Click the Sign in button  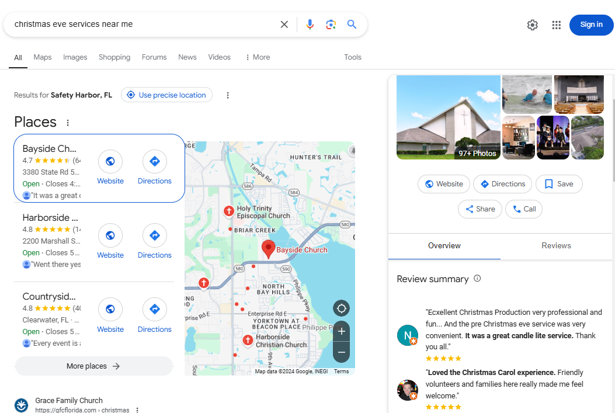coord(591,25)
